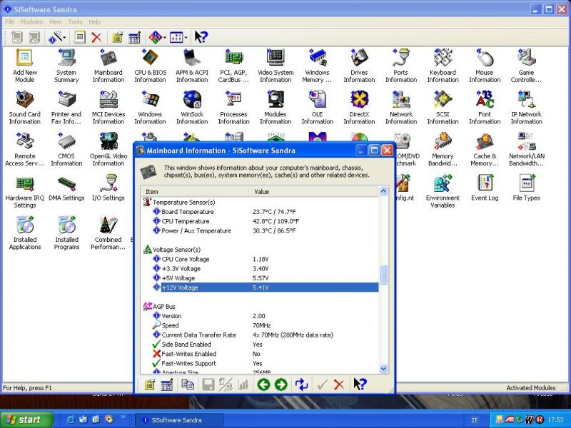Open Installed Applications module

pos(25,233)
